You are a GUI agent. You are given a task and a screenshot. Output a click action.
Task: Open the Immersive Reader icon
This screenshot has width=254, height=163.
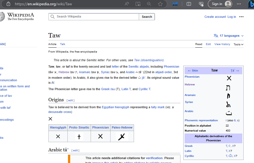(x=138, y=4)
